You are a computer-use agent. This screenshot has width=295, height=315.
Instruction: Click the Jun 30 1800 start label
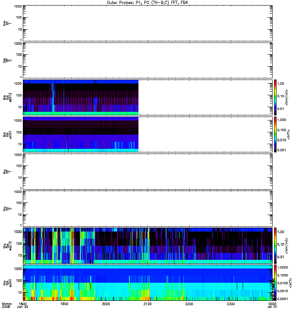point(23,306)
